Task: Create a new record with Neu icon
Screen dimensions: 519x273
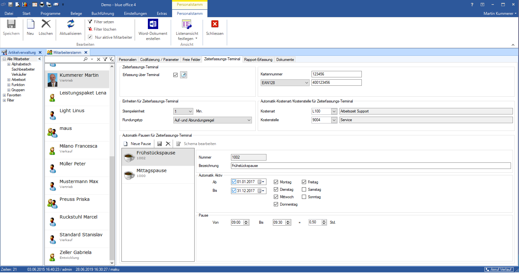Action: pyautogui.click(x=30, y=24)
